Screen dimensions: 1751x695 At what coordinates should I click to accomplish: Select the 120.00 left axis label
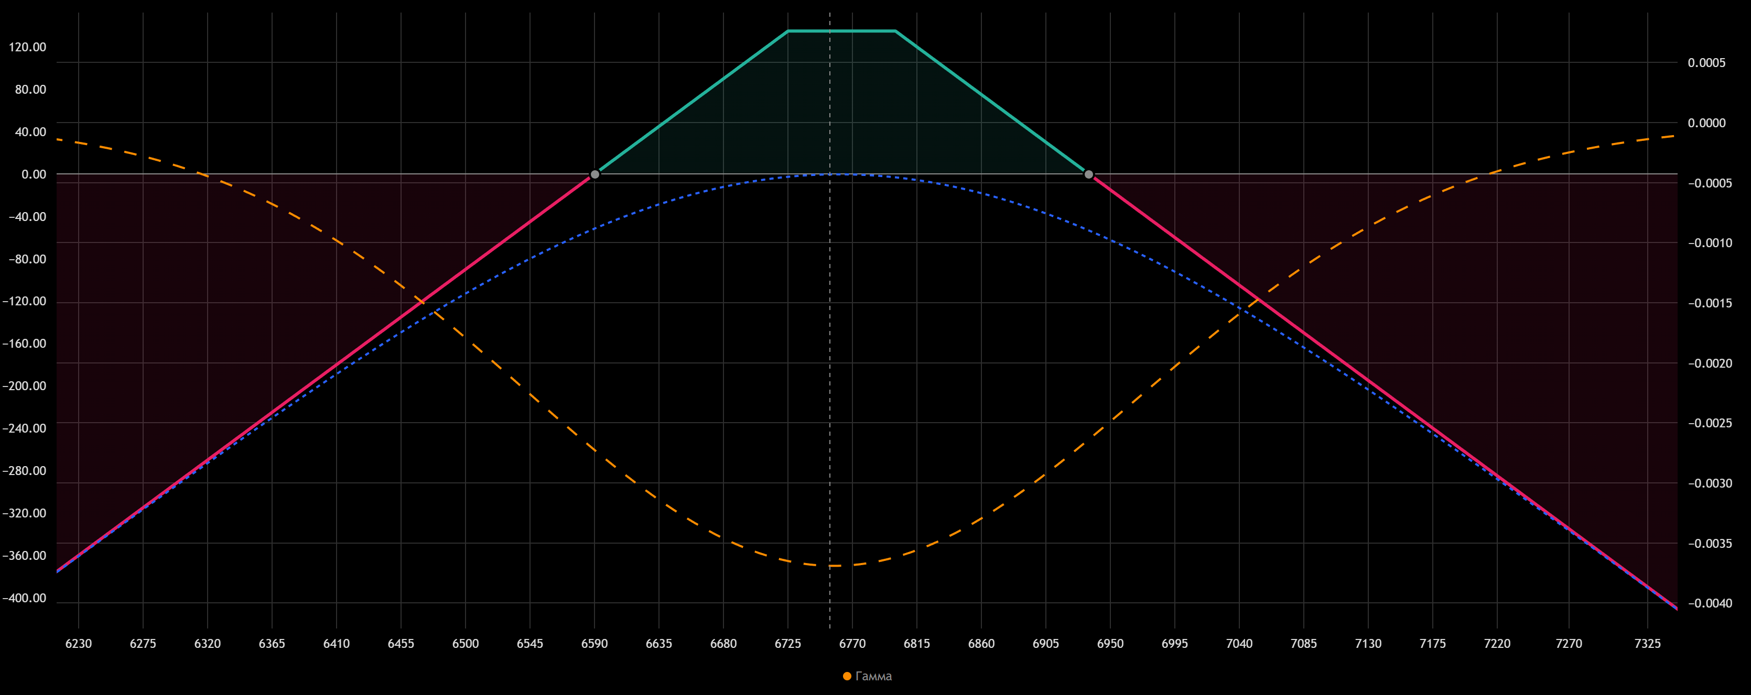(27, 47)
